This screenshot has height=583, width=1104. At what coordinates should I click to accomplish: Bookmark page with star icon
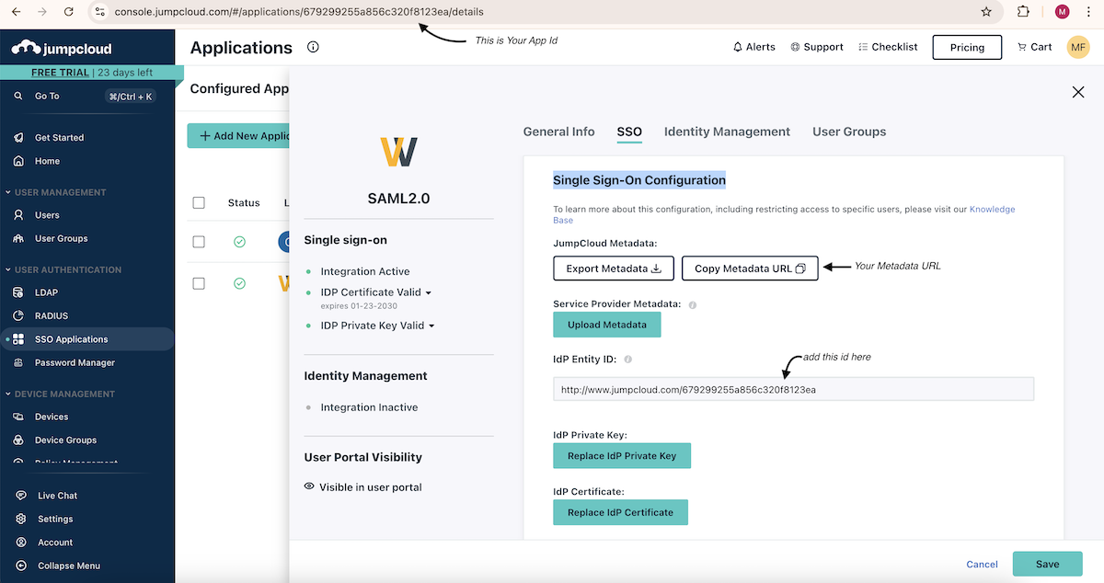coord(986,12)
